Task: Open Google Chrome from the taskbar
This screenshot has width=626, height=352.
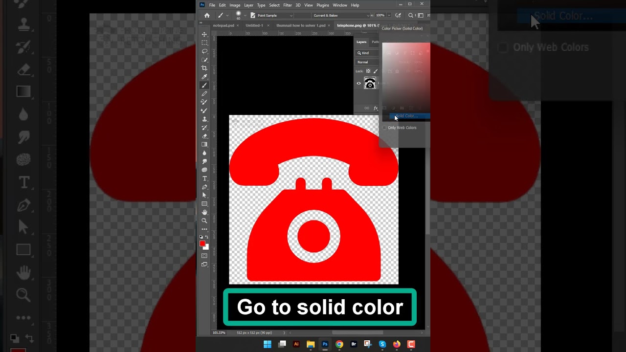Action: tap(339, 344)
